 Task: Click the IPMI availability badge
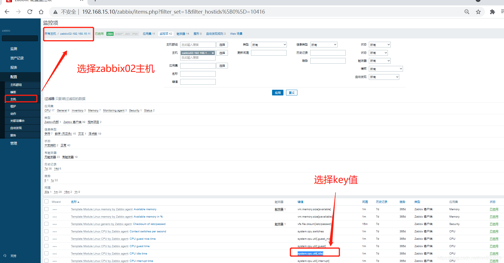(135, 34)
